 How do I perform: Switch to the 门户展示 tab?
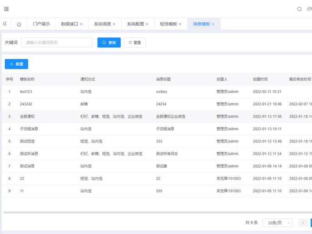click(41, 24)
